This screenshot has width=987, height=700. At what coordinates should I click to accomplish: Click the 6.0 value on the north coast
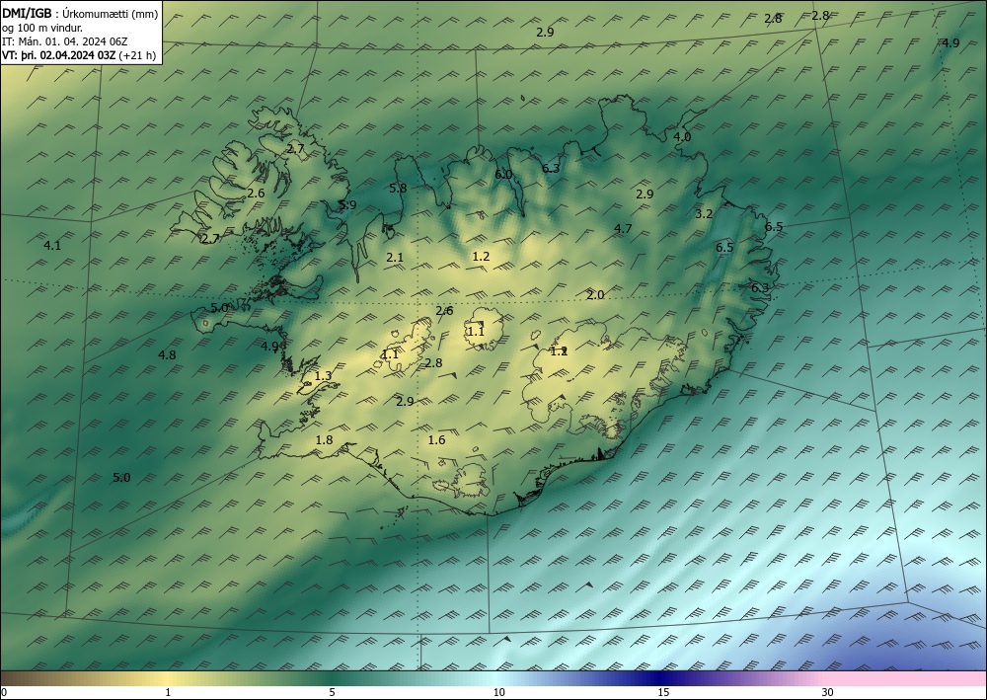pos(503,175)
